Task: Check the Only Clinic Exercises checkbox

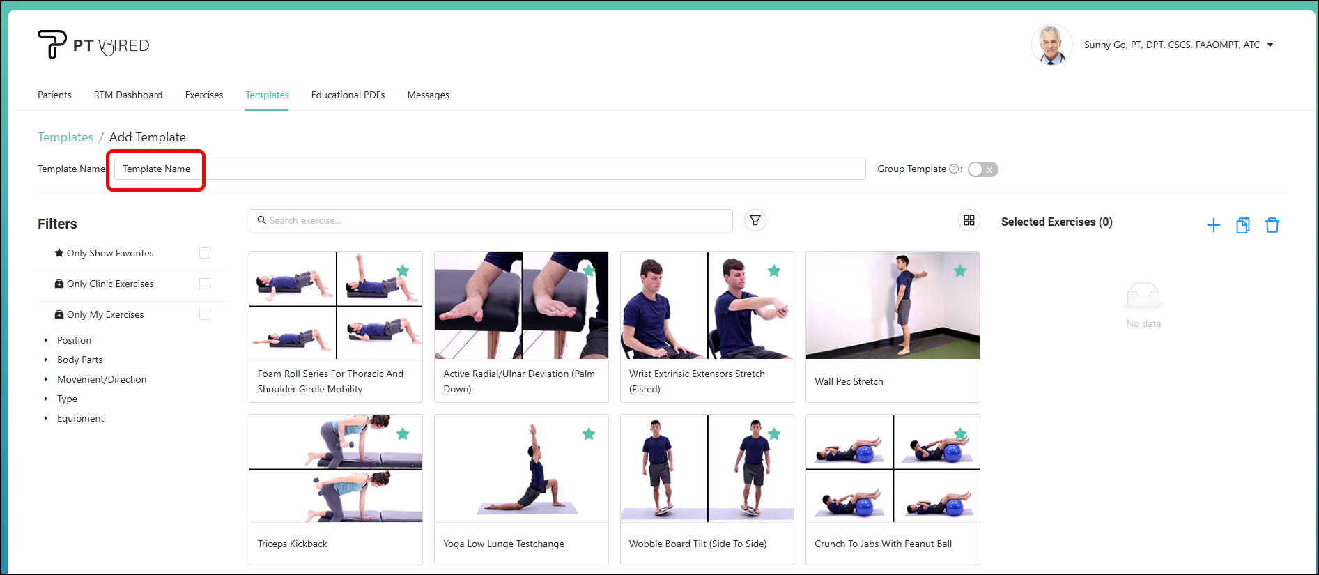Action: [x=205, y=284]
